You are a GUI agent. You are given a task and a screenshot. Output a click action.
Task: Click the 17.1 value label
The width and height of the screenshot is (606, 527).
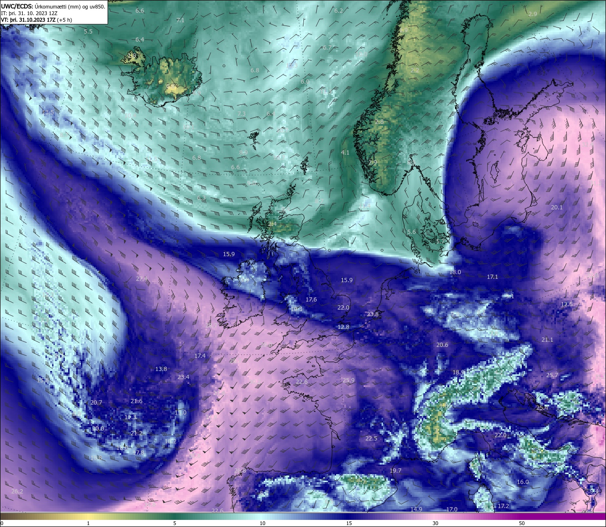click(x=492, y=277)
